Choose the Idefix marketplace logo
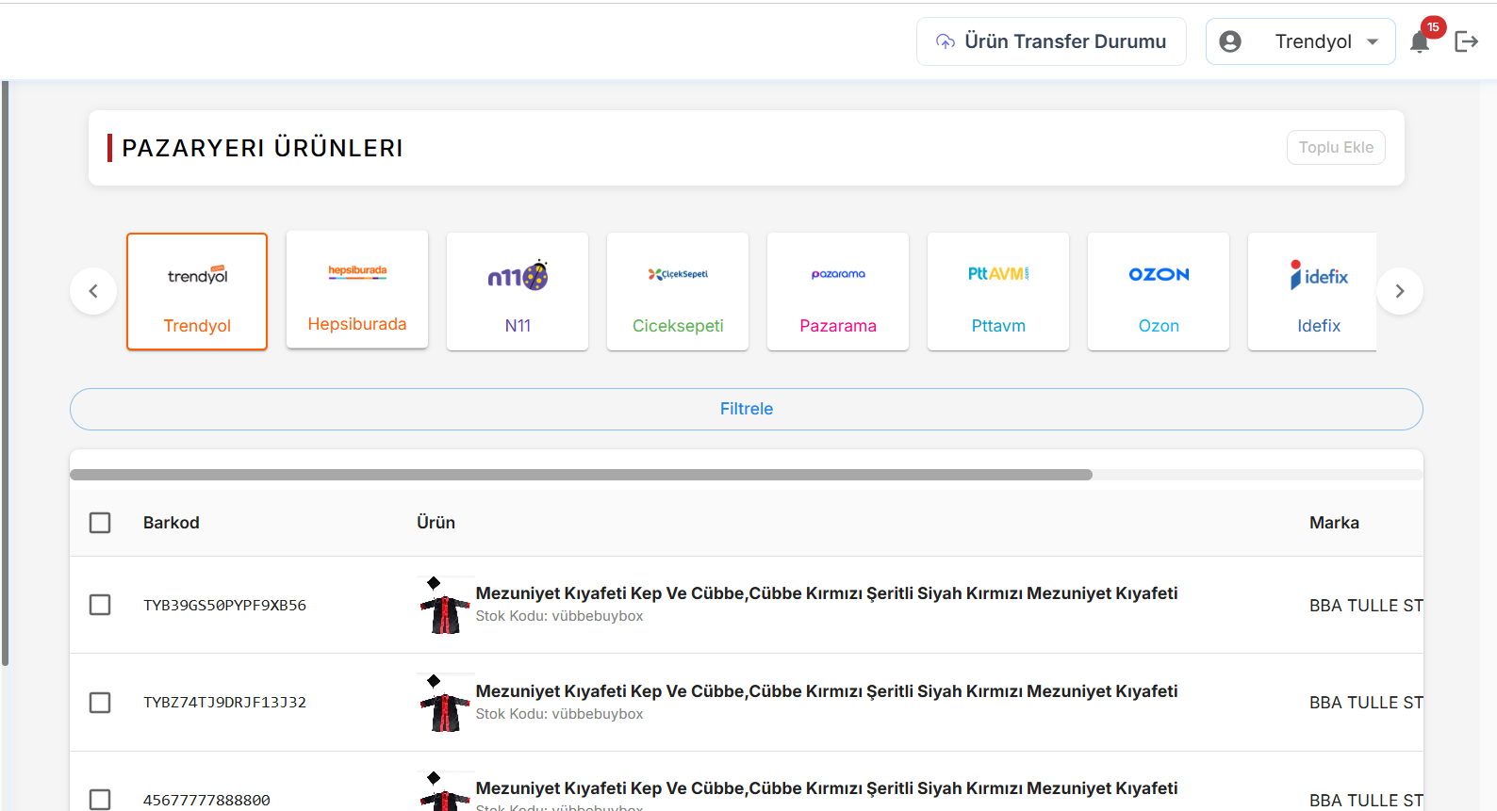 1319,275
